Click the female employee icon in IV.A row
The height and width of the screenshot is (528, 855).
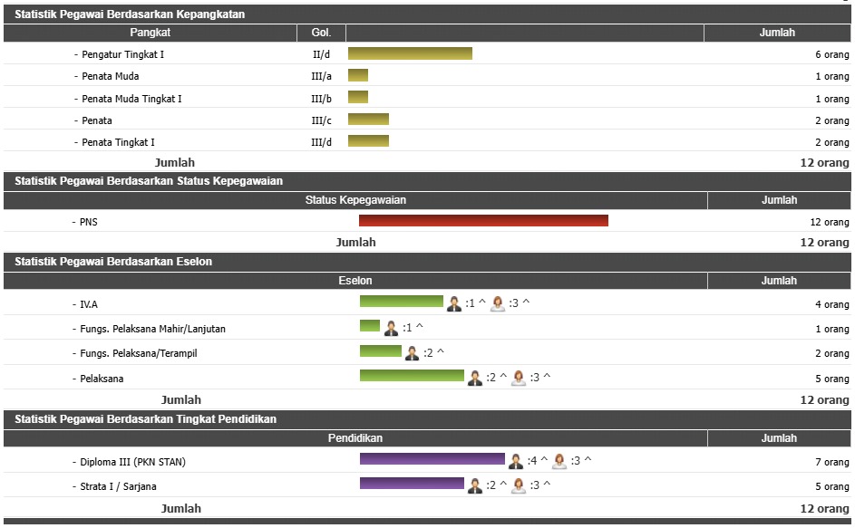(x=498, y=304)
